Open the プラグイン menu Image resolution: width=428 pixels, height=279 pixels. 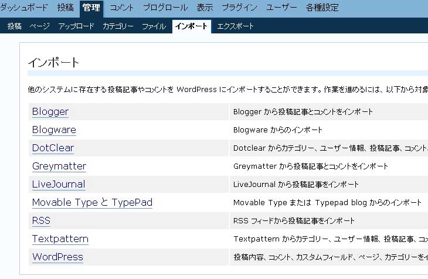[x=239, y=8]
